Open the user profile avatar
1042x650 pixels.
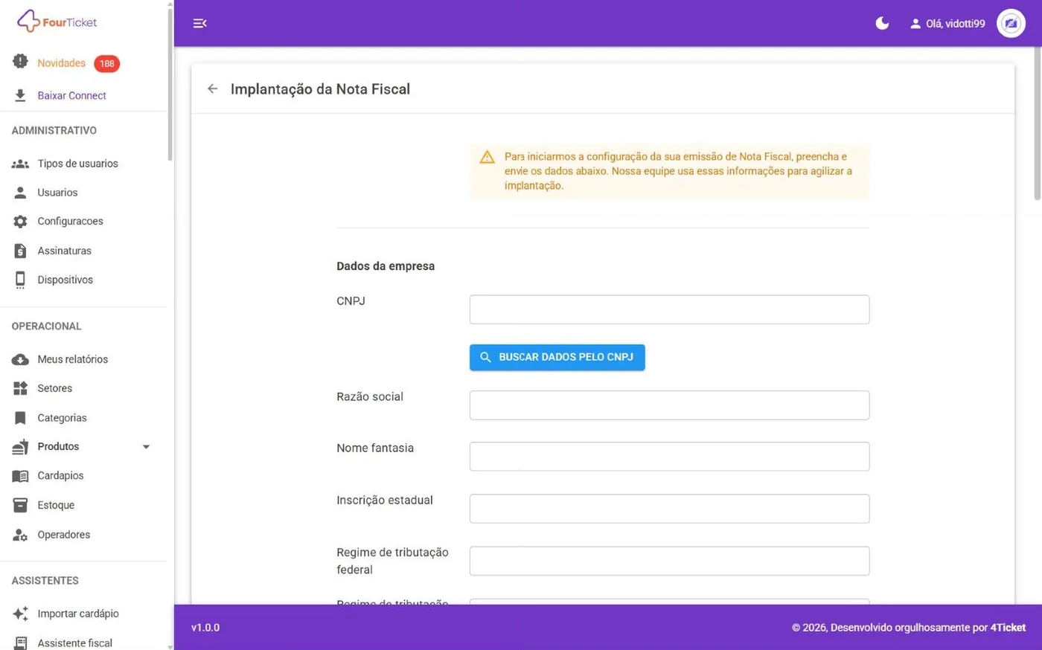[x=1011, y=23]
